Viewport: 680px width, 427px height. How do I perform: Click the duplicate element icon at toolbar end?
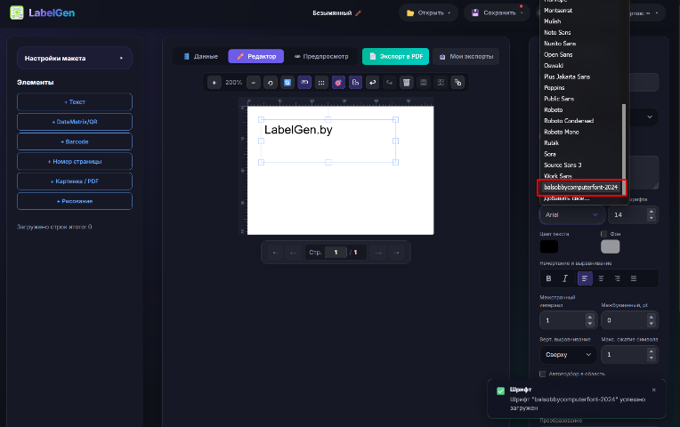(457, 83)
